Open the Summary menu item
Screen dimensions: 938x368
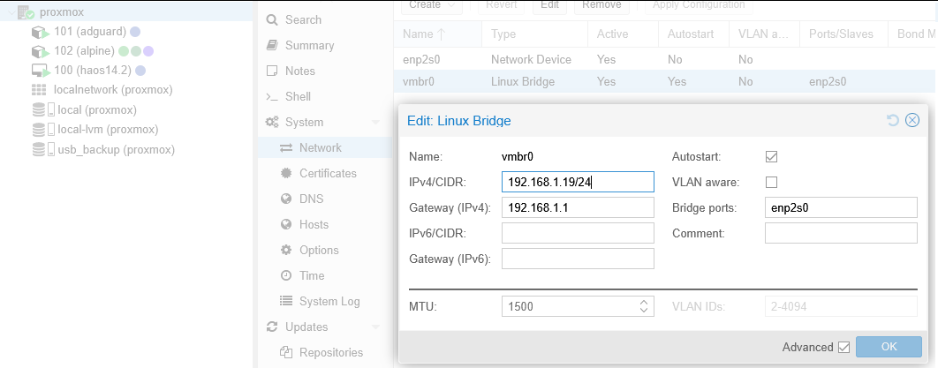point(309,45)
